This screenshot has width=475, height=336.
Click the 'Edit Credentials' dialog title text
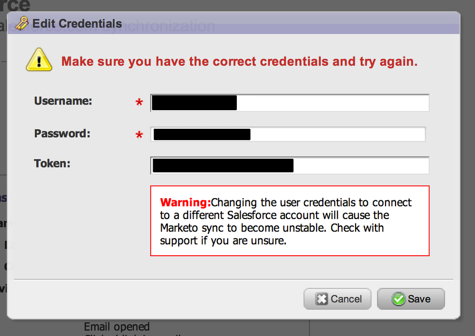pyautogui.click(x=77, y=23)
